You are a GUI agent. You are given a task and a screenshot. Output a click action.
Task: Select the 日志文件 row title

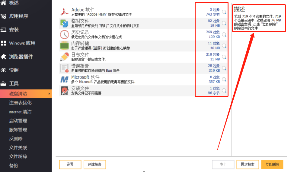(x=80, y=55)
